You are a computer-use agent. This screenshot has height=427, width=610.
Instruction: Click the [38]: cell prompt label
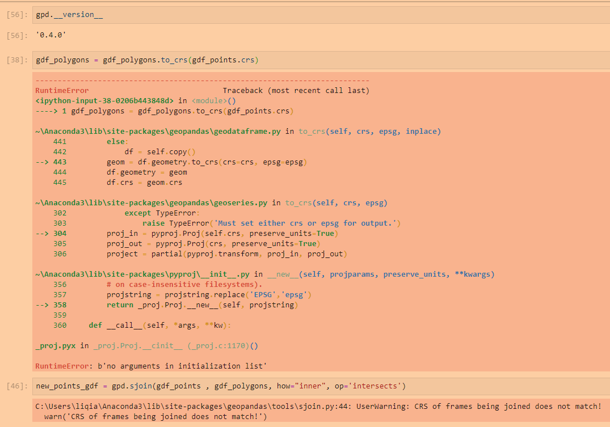pyautogui.click(x=17, y=60)
